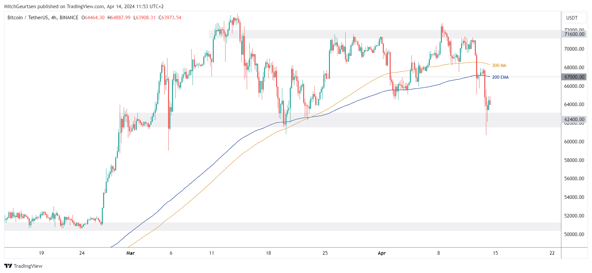Click the TradingView logo at the bottom
Viewport: 592px width, 273px height.
click(x=23, y=266)
